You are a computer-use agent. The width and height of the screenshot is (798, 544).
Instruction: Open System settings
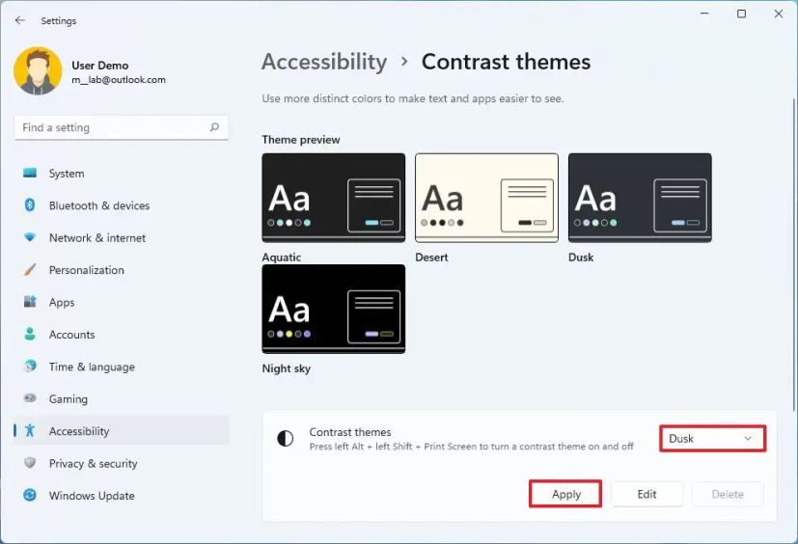122,173
